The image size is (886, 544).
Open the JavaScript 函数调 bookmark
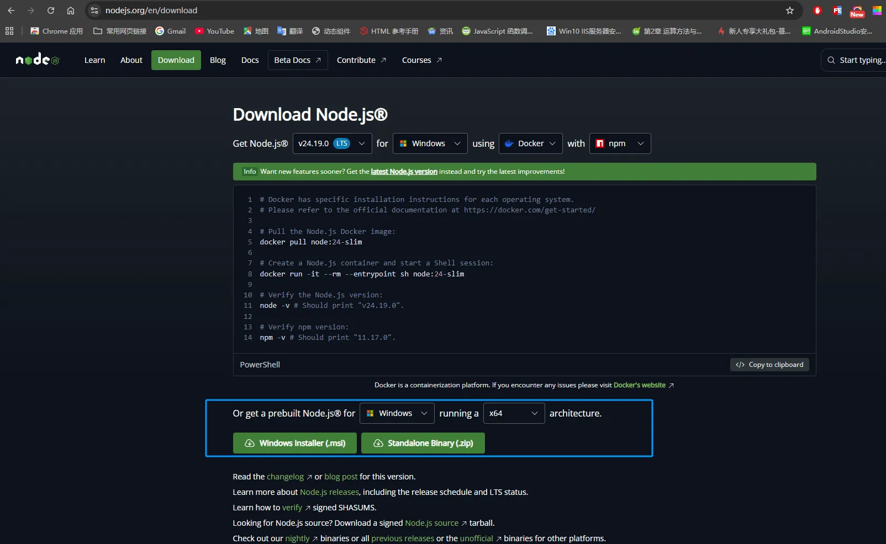(x=497, y=31)
